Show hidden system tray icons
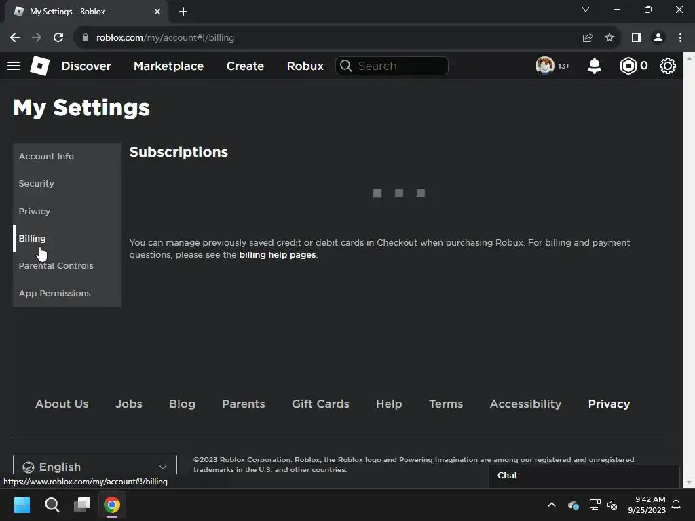This screenshot has height=521, width=695. (552, 505)
